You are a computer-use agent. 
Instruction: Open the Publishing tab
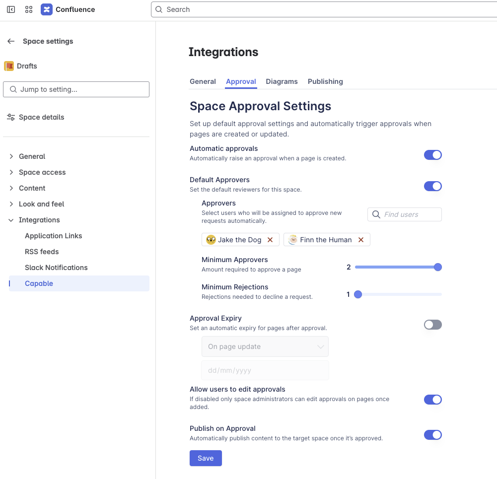click(x=325, y=81)
